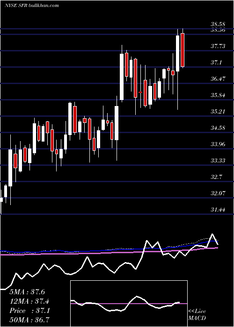Click the 32.7 price axis label
This screenshot has width=234, height=327.
[216, 177]
